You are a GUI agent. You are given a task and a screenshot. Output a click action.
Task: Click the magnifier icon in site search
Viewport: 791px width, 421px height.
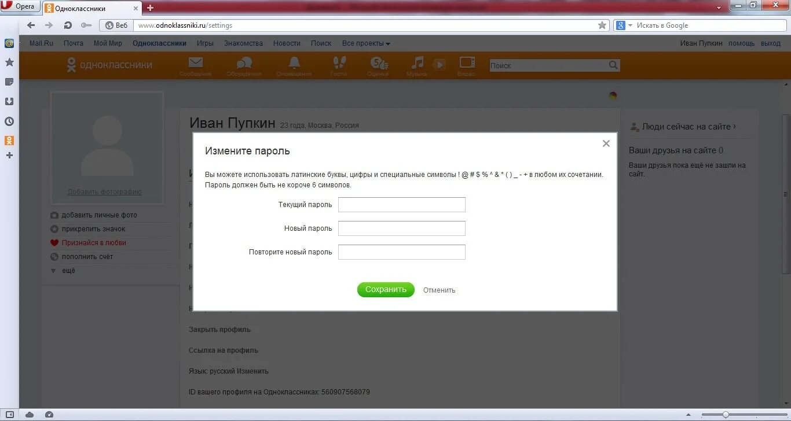click(613, 65)
